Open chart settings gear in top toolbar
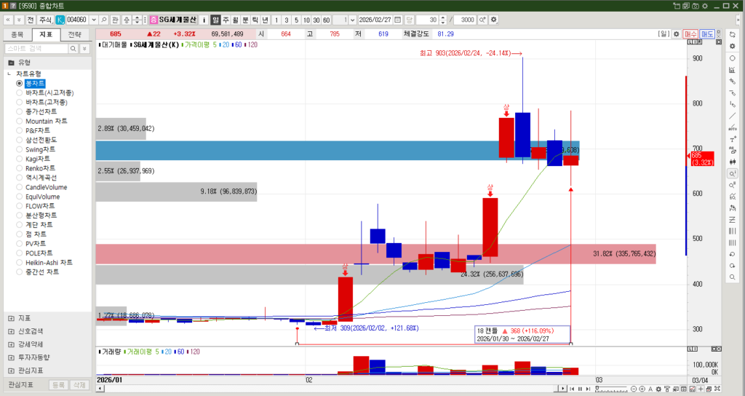The image size is (745, 396). coord(495,19)
